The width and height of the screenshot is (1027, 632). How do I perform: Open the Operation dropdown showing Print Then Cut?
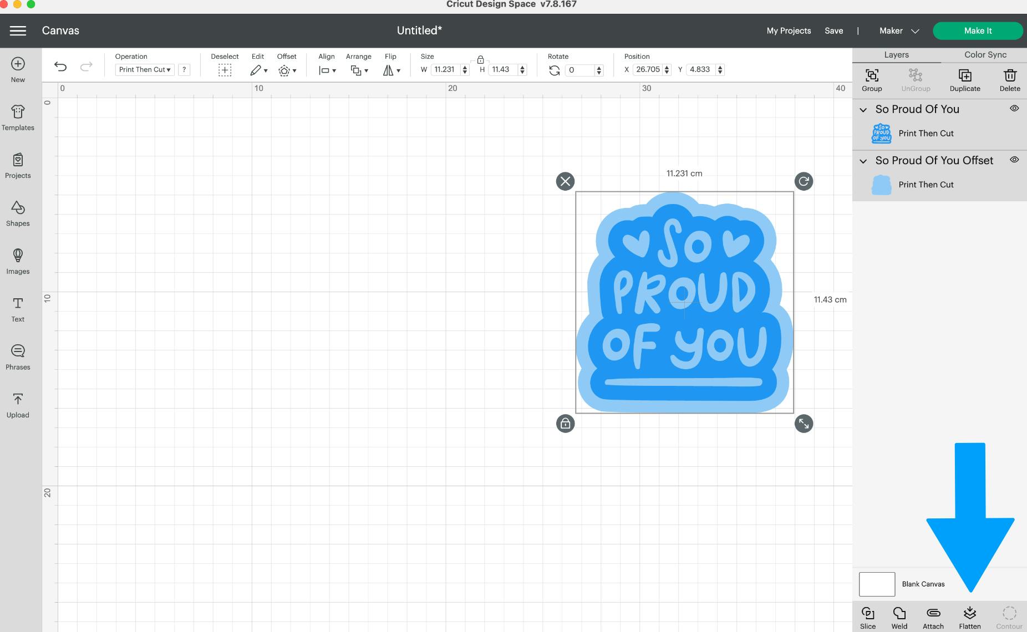pyautogui.click(x=144, y=69)
